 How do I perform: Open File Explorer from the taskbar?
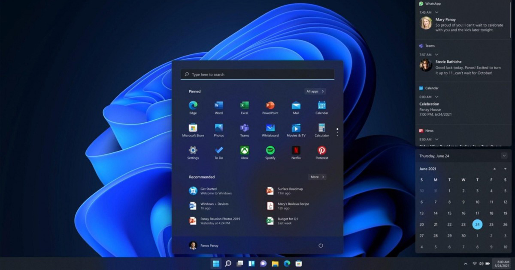coord(275,264)
